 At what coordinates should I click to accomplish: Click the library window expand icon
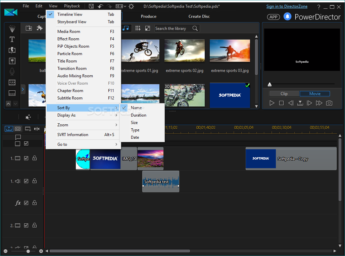(x=148, y=28)
